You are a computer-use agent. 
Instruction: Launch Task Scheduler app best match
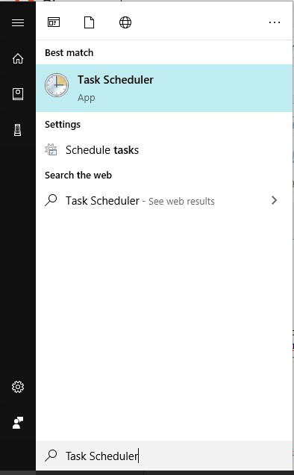coord(164,88)
